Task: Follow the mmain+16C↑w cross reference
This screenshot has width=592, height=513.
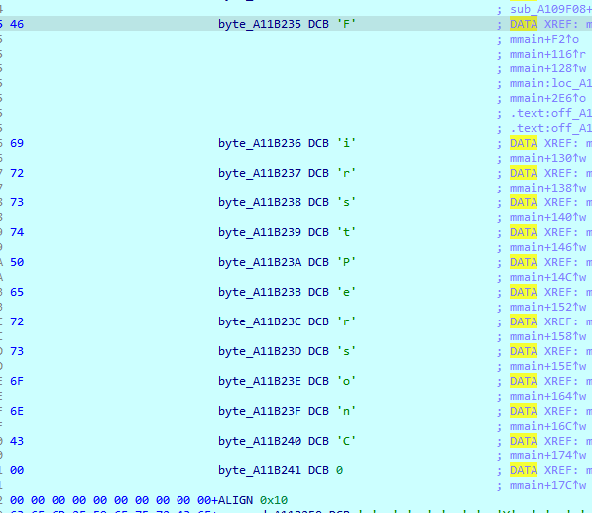Action: (547, 426)
